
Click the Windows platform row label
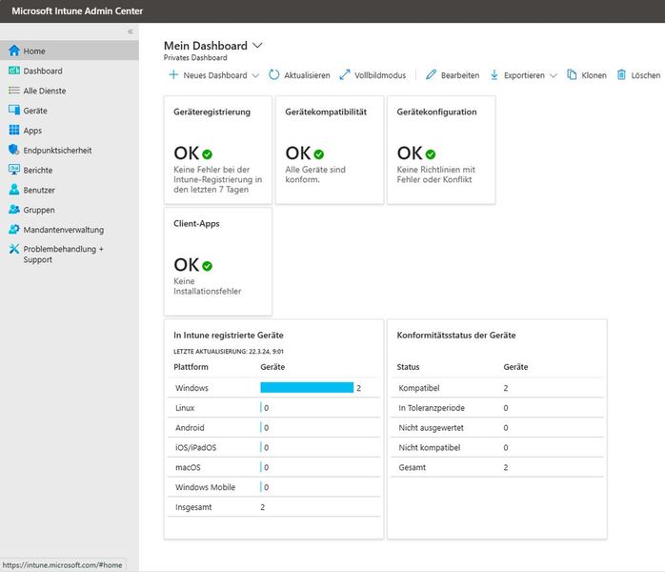click(x=191, y=388)
